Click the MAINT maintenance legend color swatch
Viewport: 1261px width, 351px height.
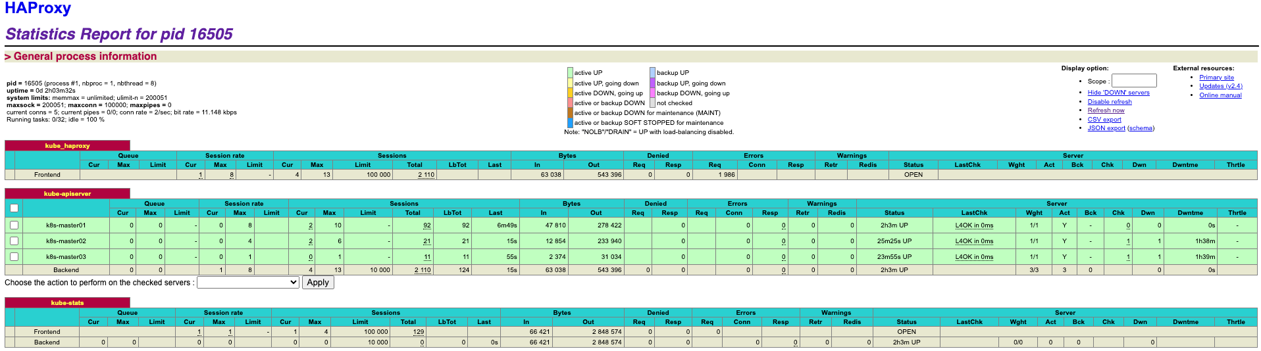570,112
